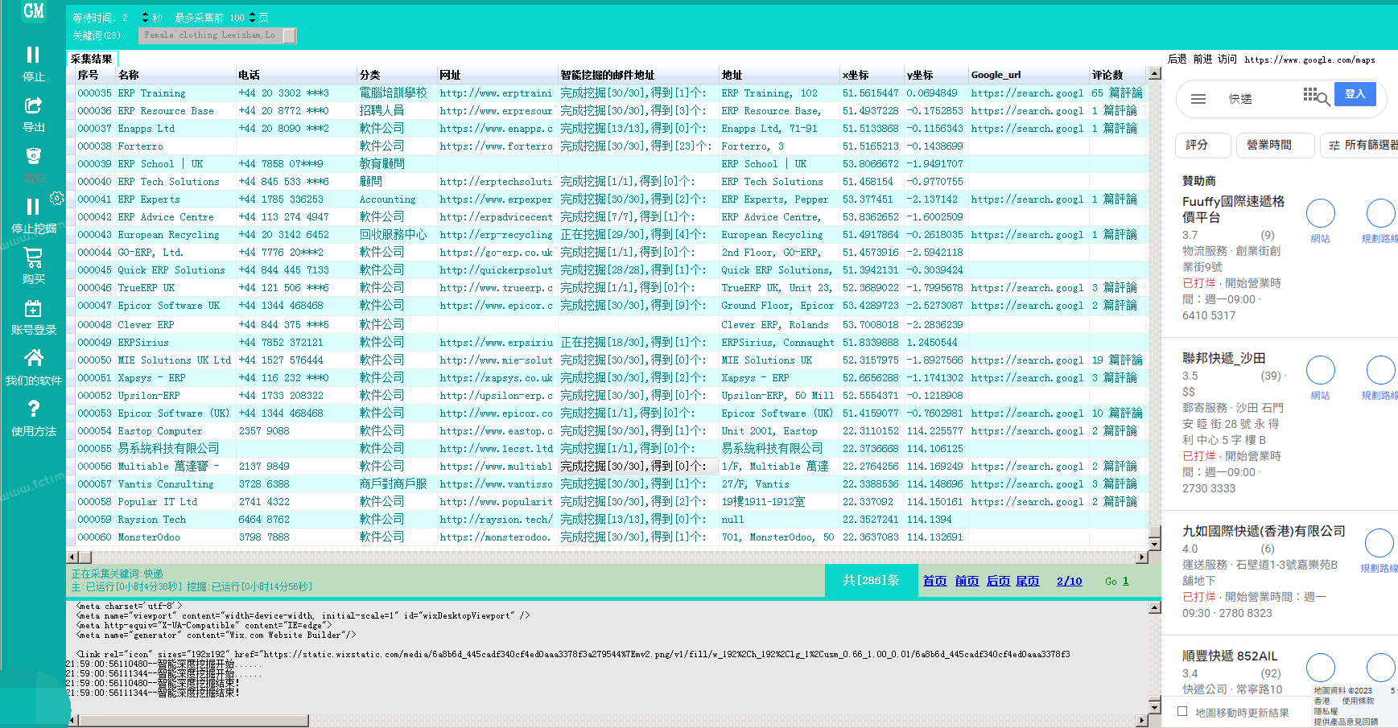
Task: Click the magnifier search icon in Maps
Action: point(1322,99)
